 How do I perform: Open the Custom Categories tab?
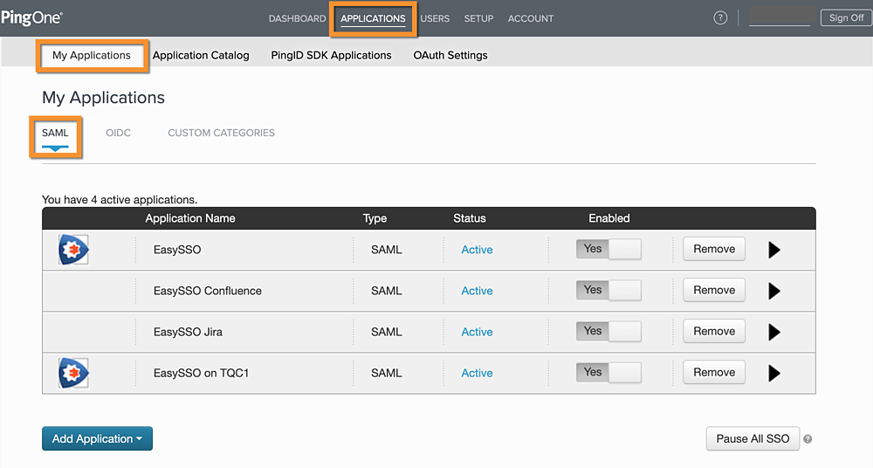(221, 134)
